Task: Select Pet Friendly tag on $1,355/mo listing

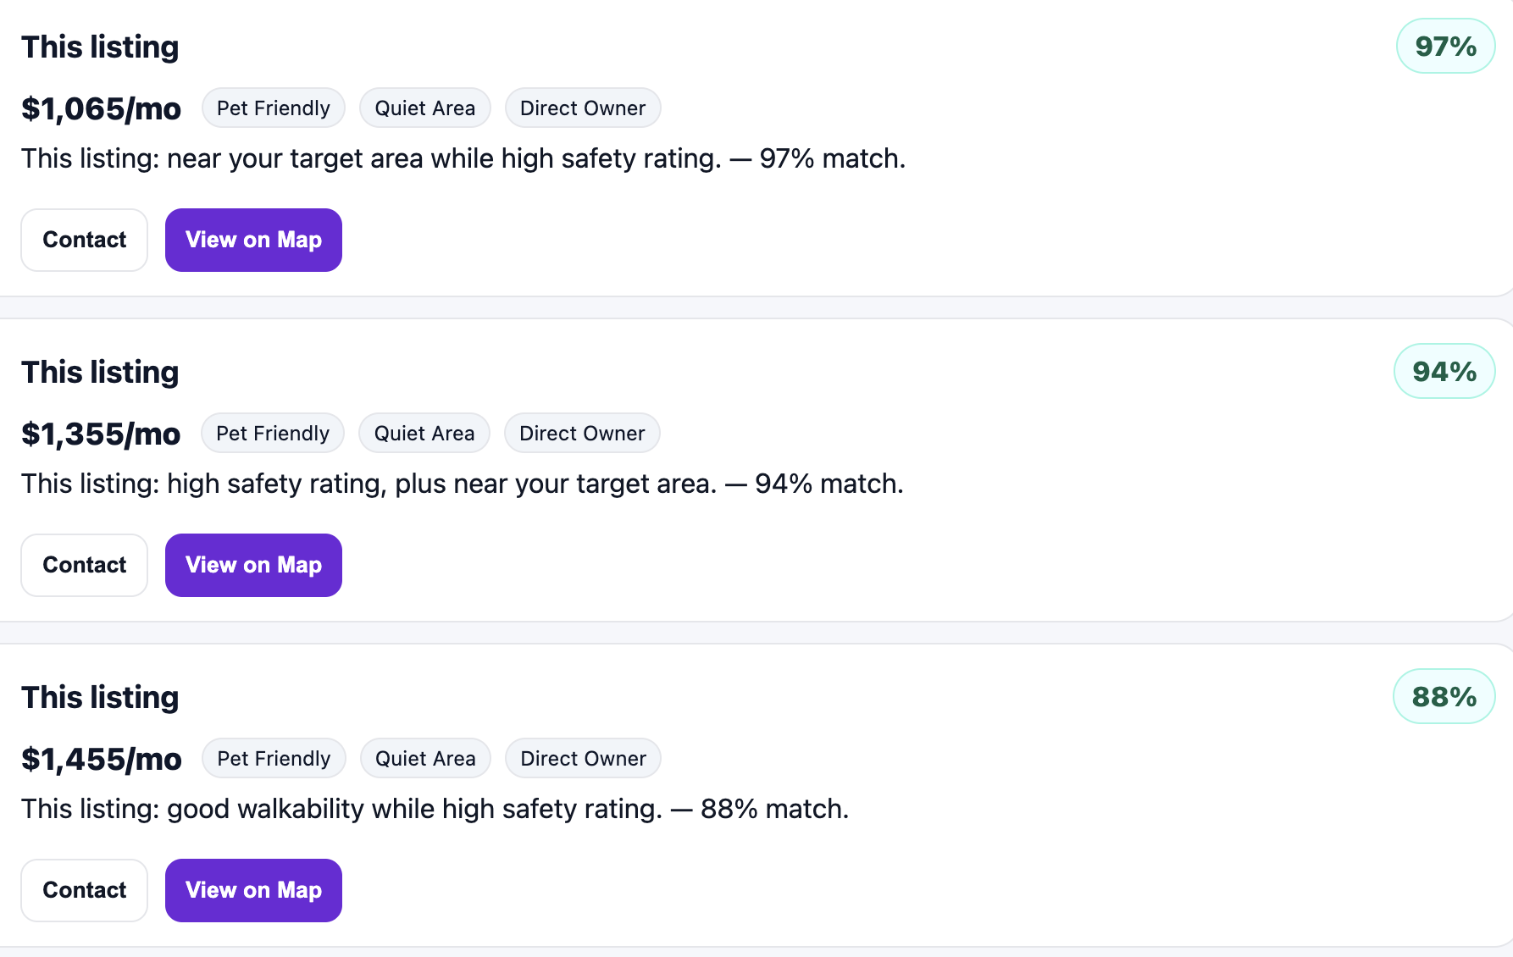Action: tap(273, 434)
